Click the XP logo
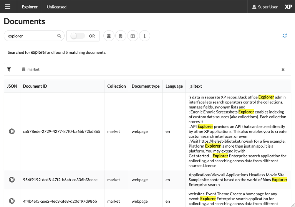The image size is (295, 207). (288, 7)
